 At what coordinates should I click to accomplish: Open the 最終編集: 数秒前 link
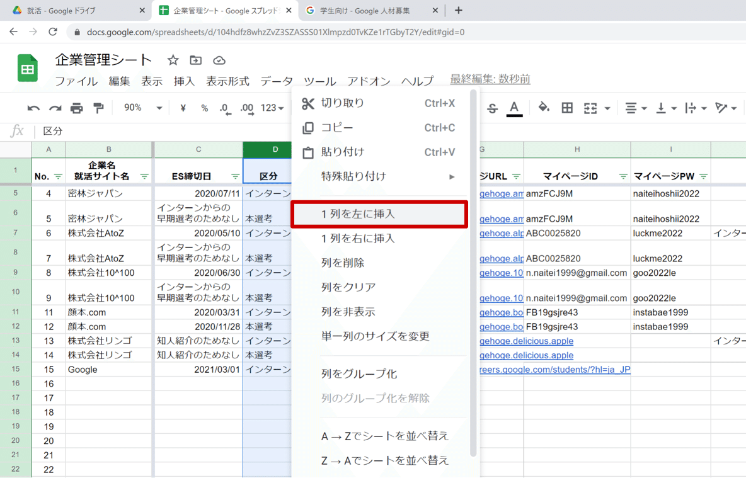[x=490, y=79]
